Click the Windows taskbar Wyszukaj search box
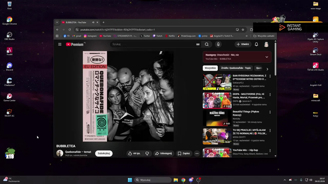Screen dimensions: 328x184 pos(153,180)
